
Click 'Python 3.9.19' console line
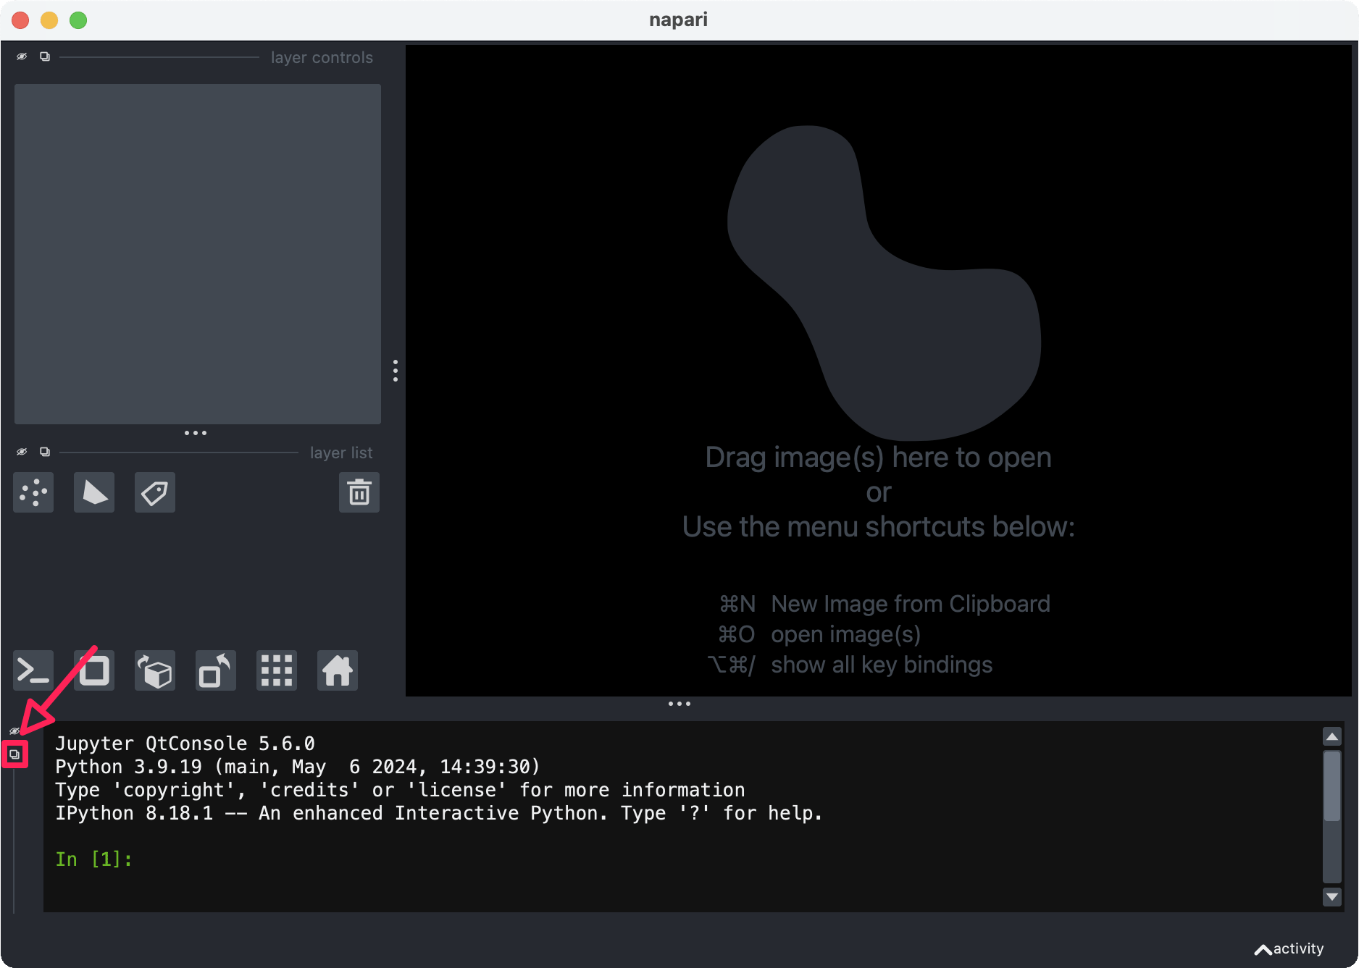pyautogui.click(x=298, y=767)
